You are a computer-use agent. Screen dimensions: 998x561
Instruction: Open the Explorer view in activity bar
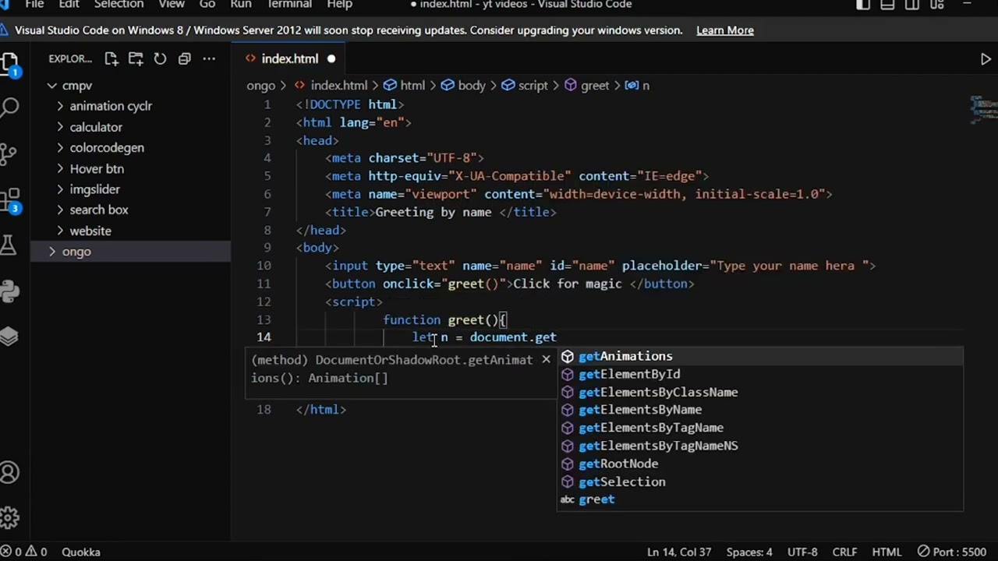click(x=10, y=64)
